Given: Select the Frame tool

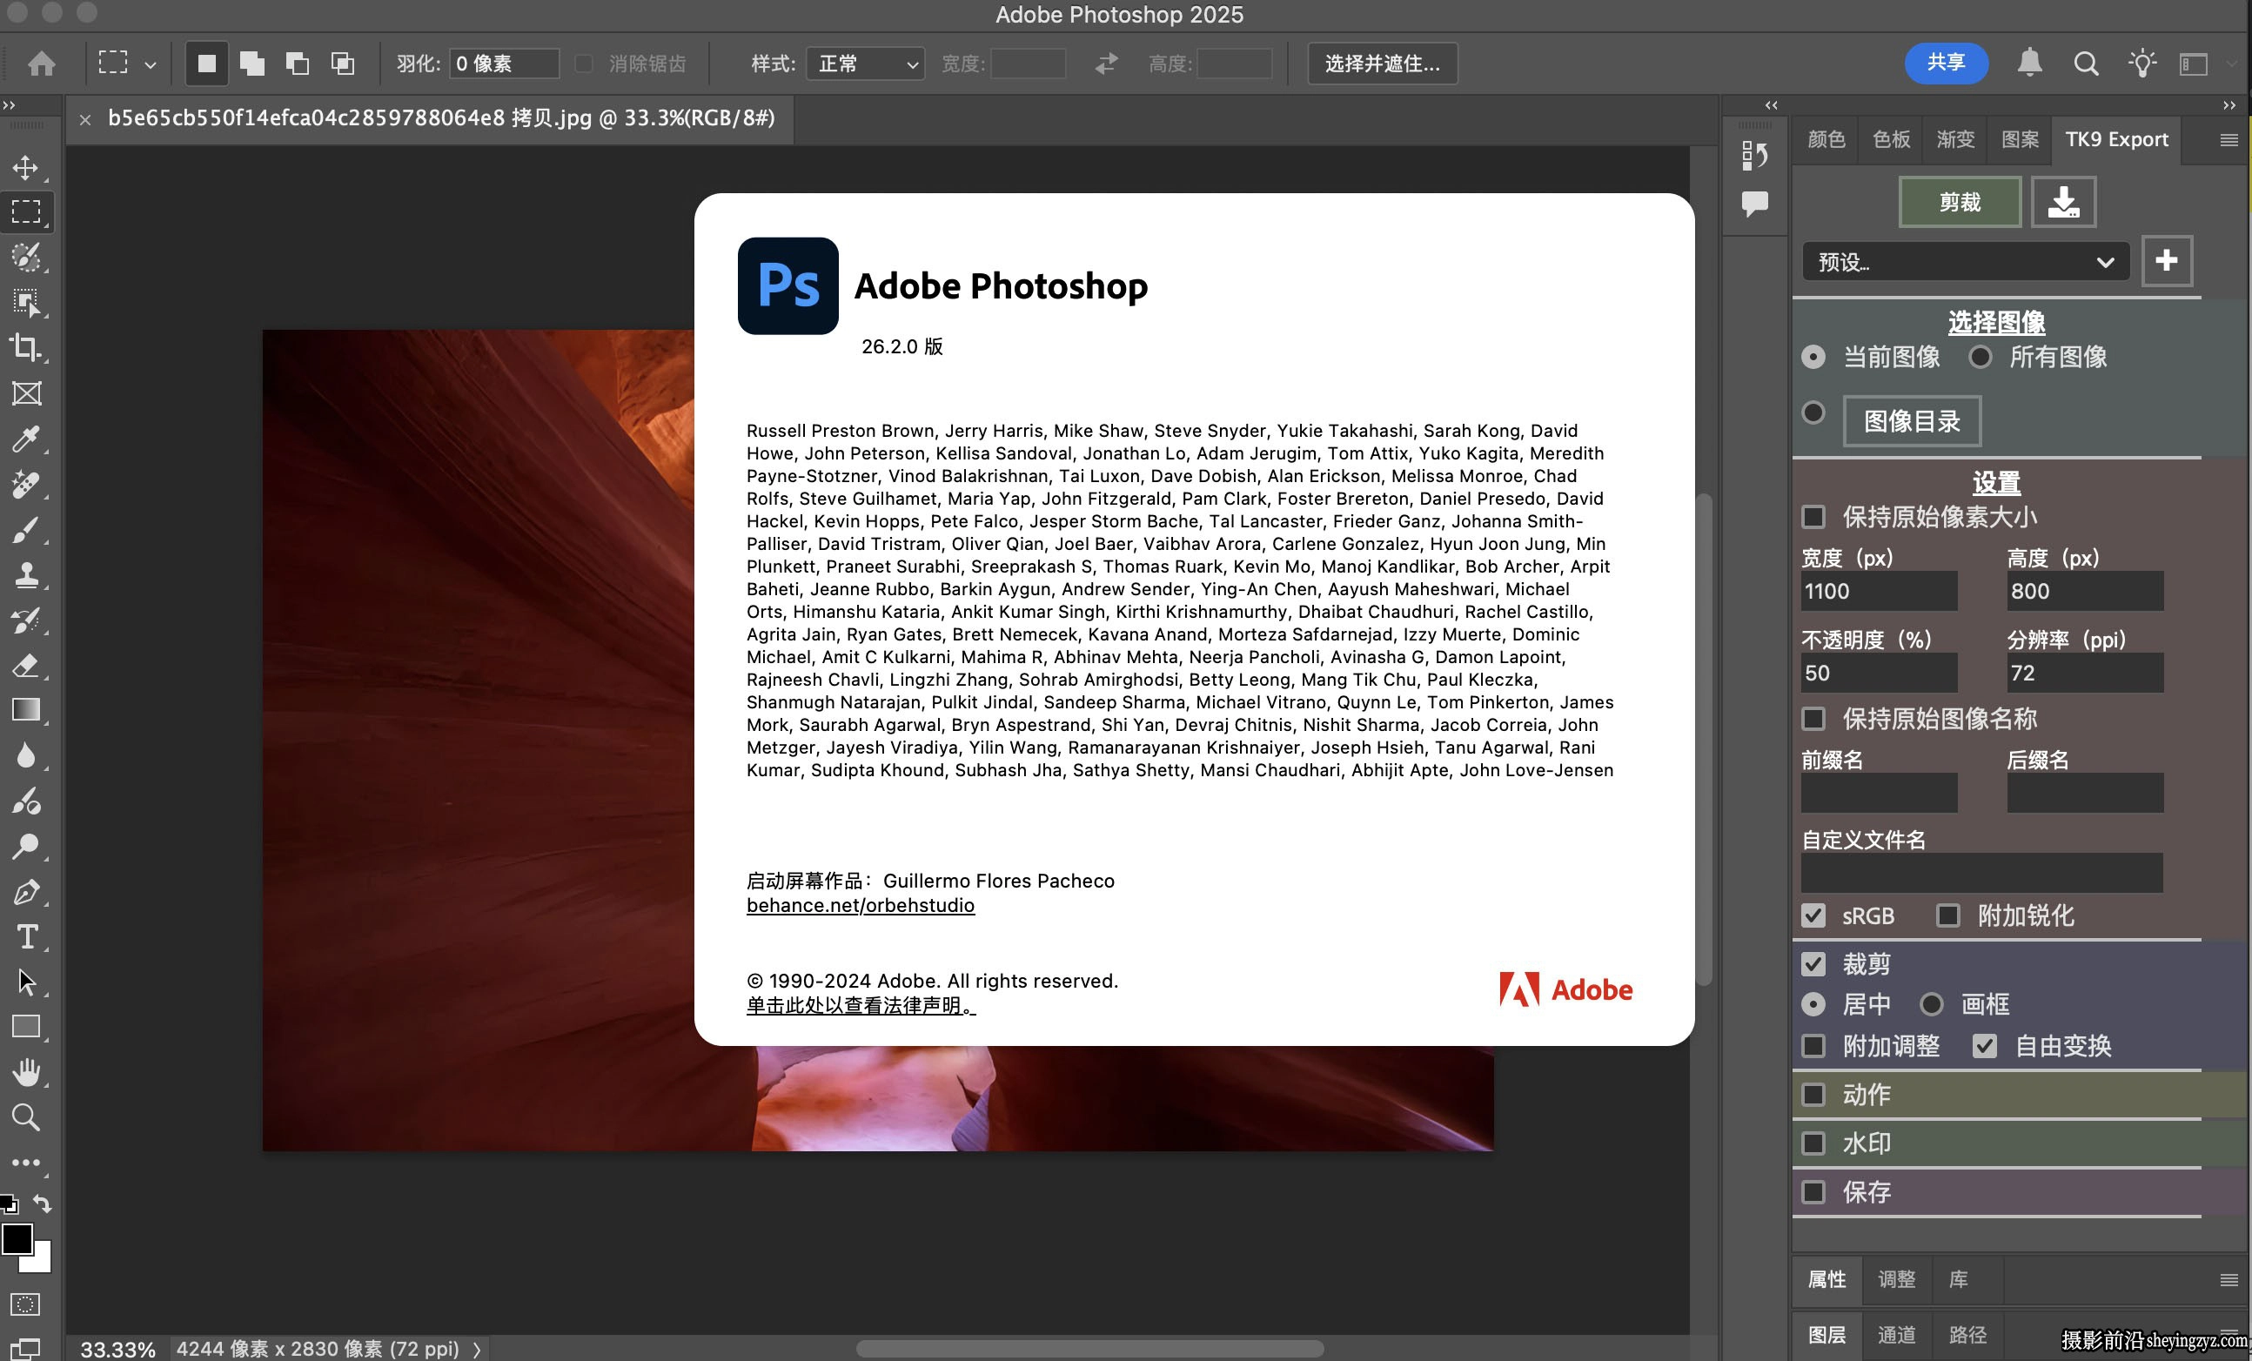Looking at the screenshot, I should coord(25,393).
